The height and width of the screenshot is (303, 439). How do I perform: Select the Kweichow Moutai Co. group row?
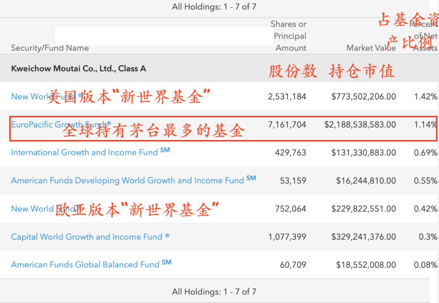pyautogui.click(x=219, y=68)
